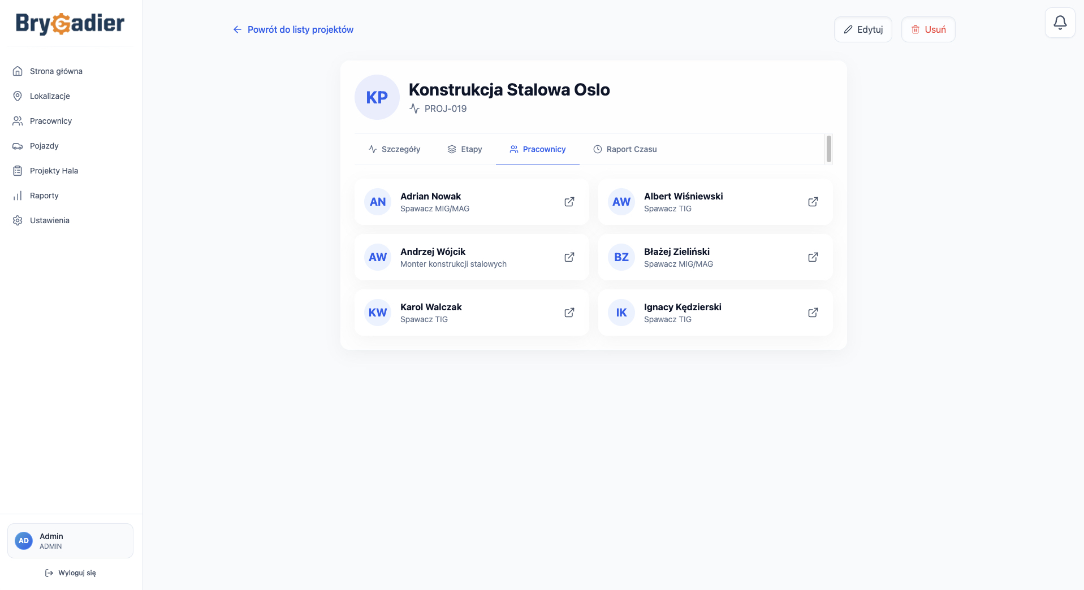Click the IK avatar of Ignacy Kędzierski
This screenshot has width=1084, height=590.
[621, 313]
